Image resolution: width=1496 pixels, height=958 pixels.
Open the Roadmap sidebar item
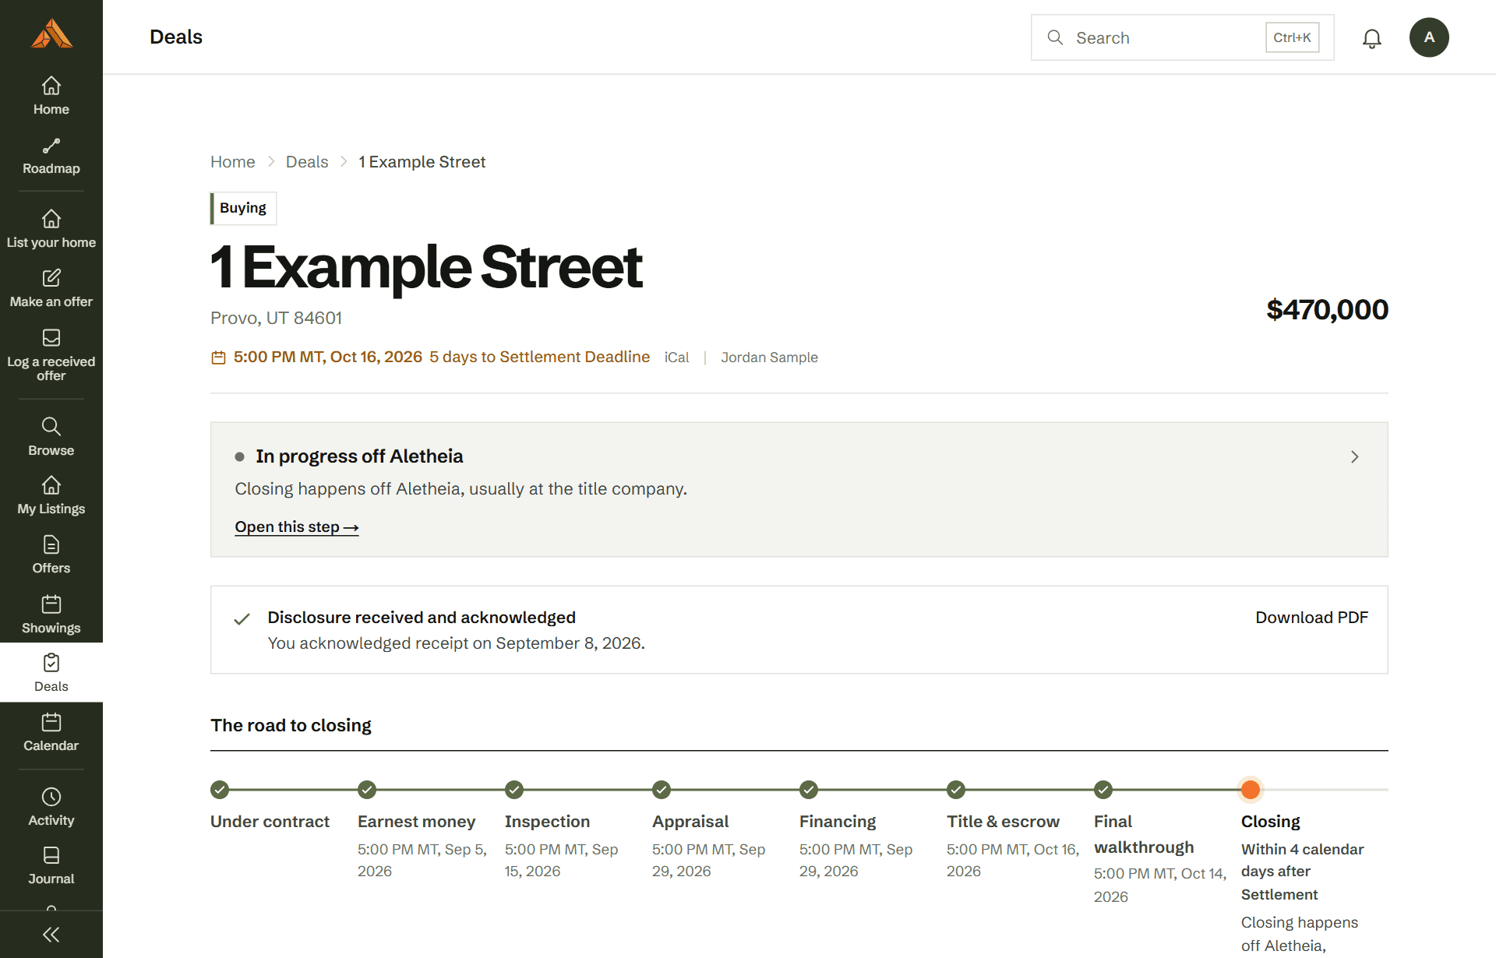(51, 156)
